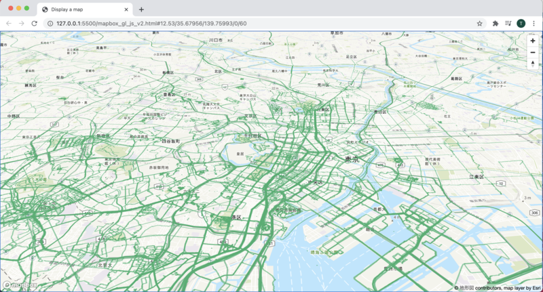Screen dimensions: 543x292
Task: Open the Chrome three-dot menu
Action: pyautogui.click(x=533, y=24)
